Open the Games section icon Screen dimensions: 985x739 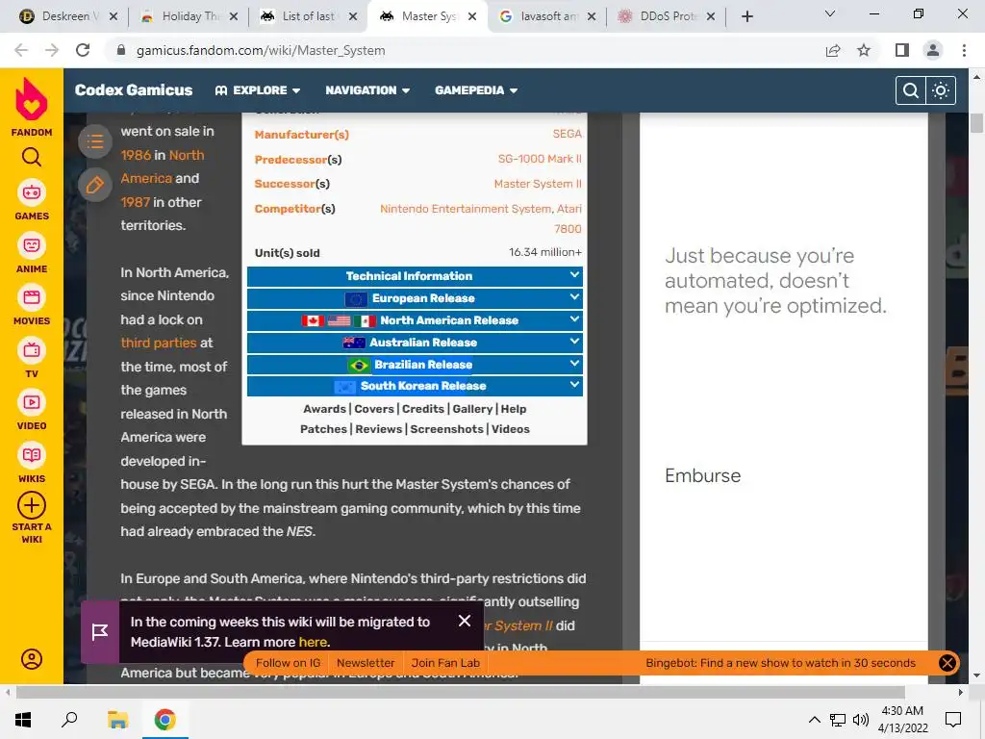[32, 192]
